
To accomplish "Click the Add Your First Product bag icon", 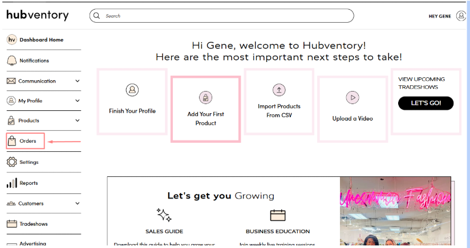I will [205, 97].
